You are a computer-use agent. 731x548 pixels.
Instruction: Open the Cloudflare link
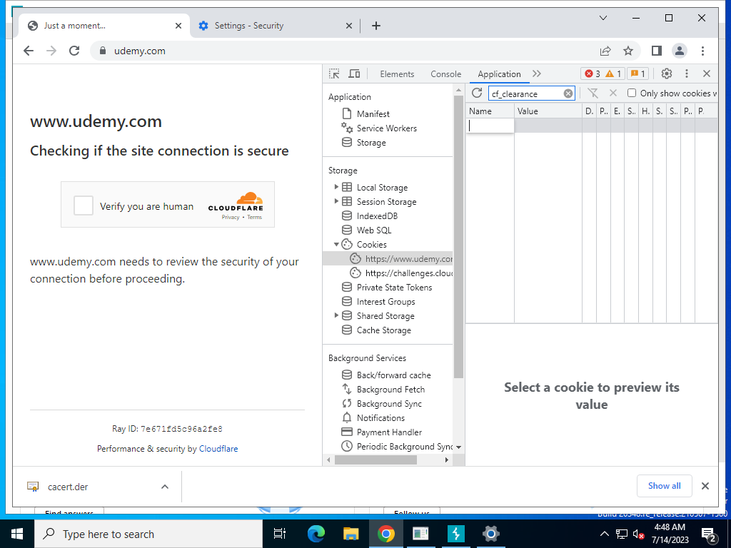[218, 448]
